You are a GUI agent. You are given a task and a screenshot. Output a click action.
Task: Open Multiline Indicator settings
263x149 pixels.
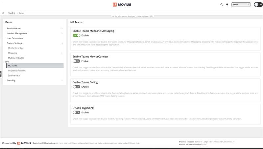coord(16,58)
